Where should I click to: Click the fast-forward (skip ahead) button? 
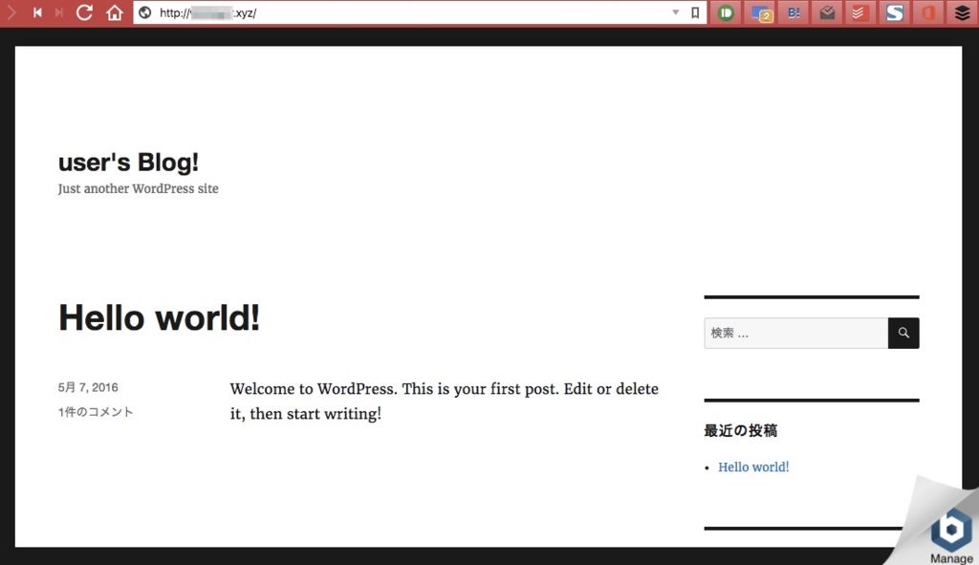(59, 12)
